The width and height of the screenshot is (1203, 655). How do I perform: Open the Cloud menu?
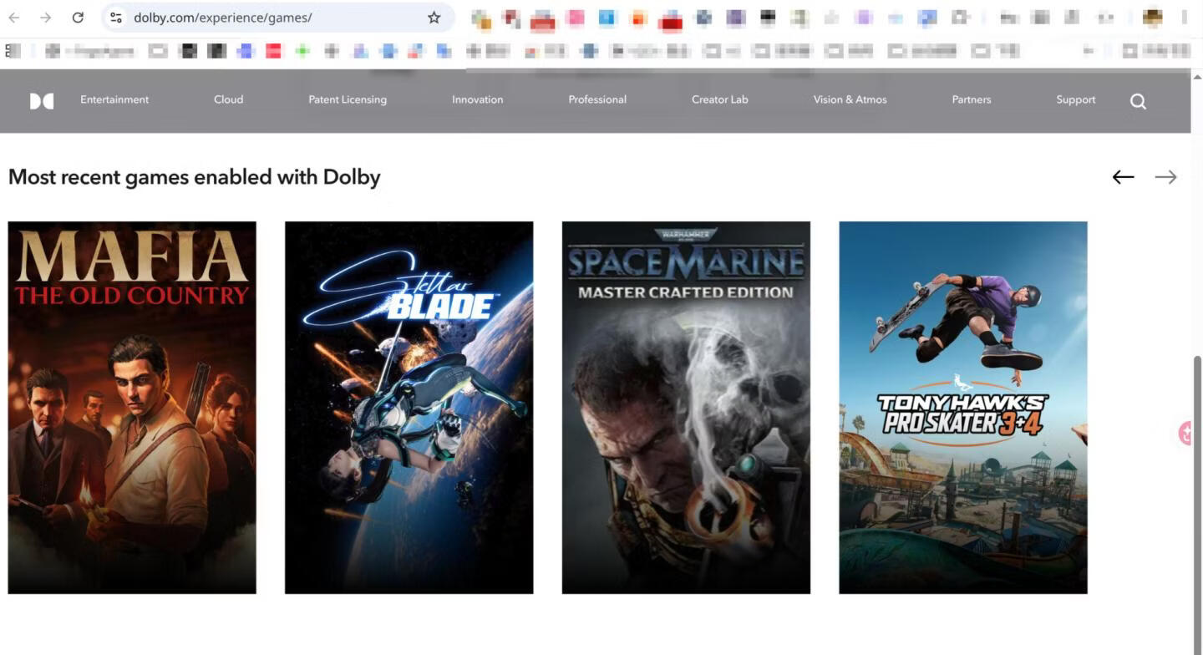[228, 99]
